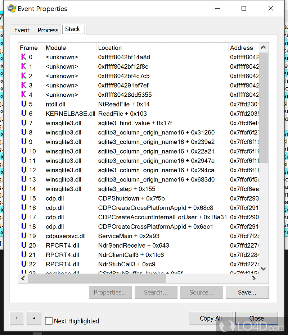Sort by the Module column header
Image resolution: width=288 pixels, height=335 pixels.
(71, 48)
